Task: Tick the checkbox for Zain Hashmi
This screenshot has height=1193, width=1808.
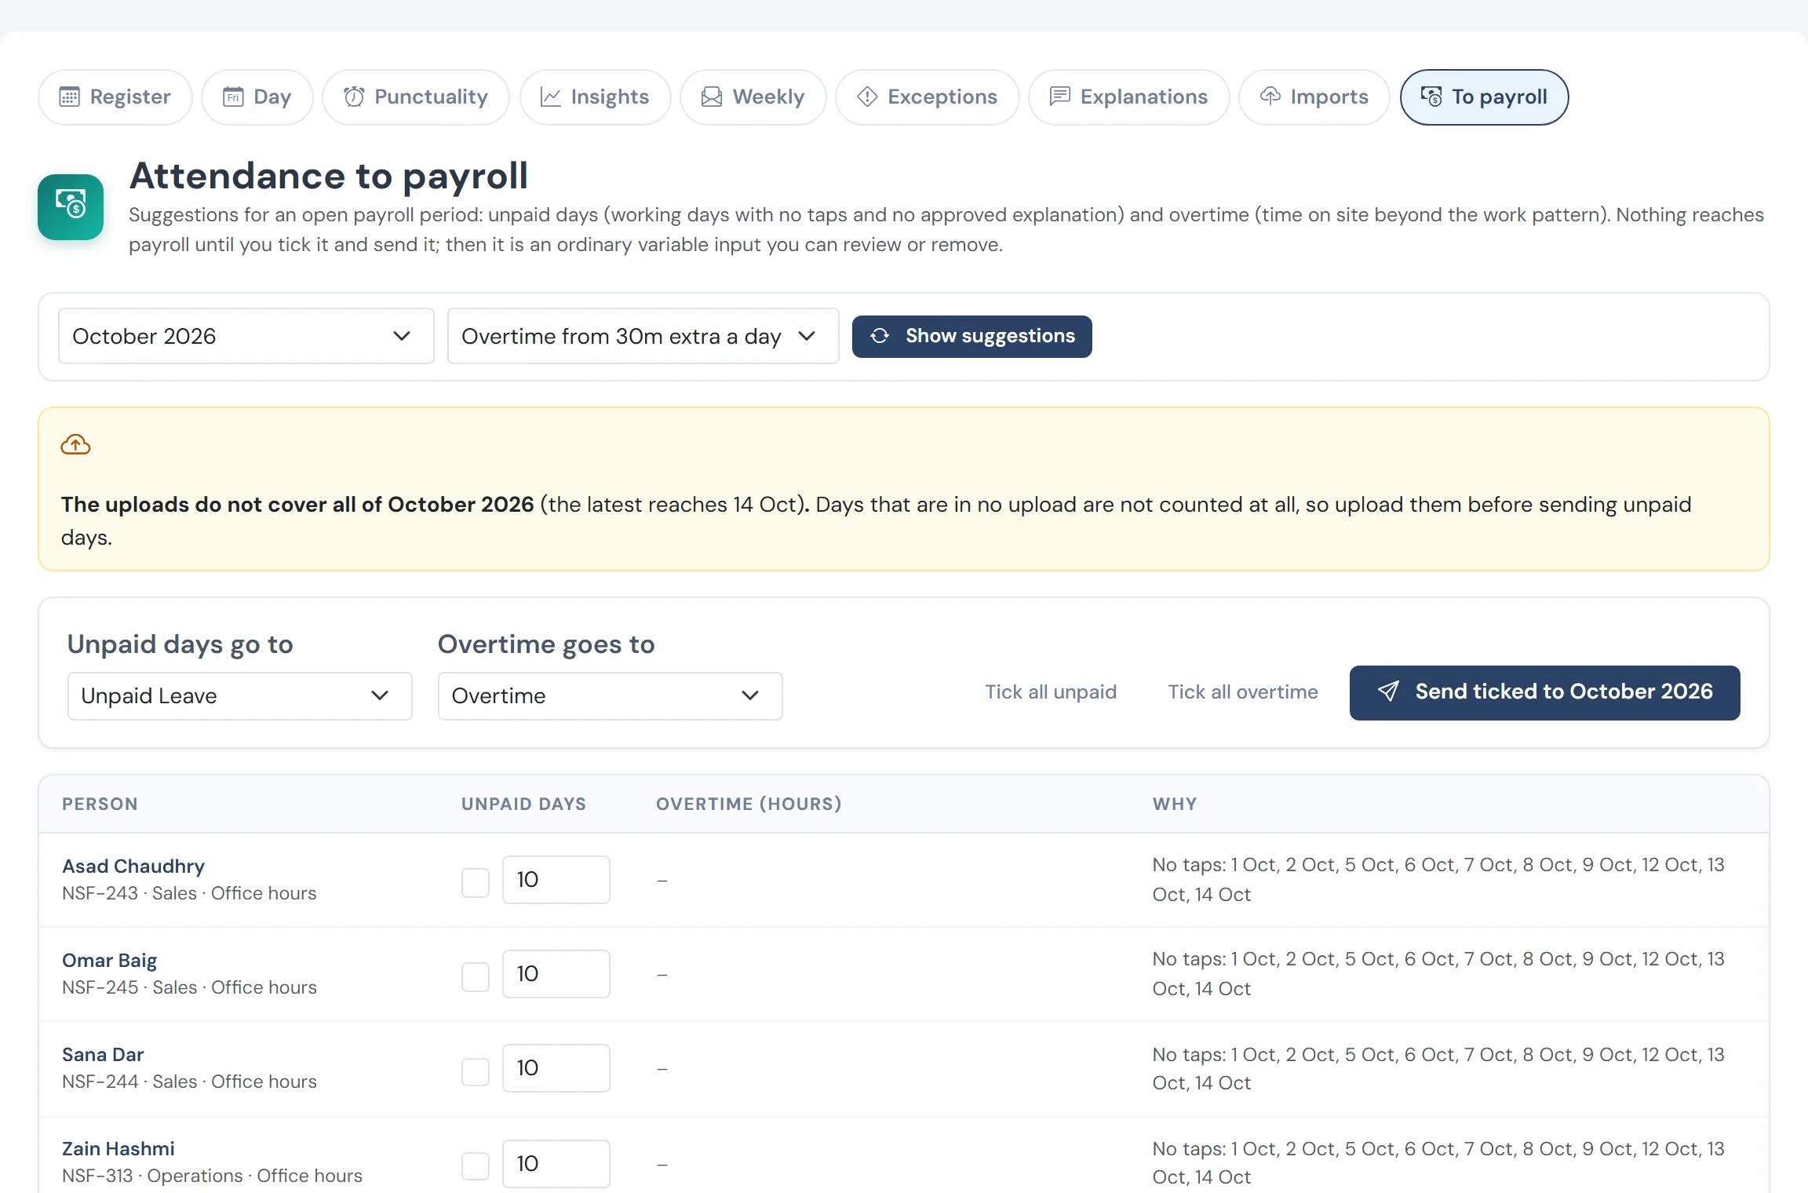Action: pos(476,1166)
